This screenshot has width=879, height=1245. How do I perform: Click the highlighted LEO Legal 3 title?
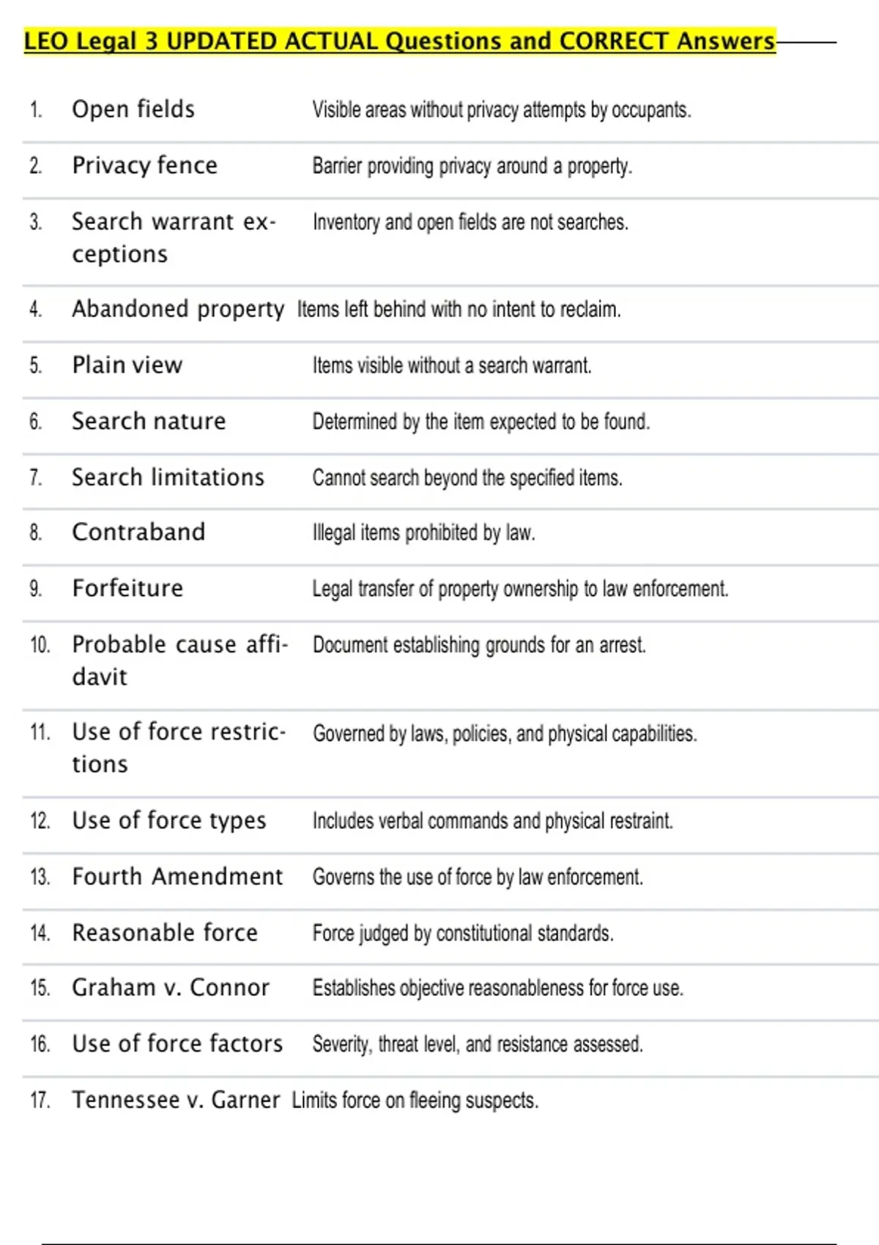tap(399, 41)
